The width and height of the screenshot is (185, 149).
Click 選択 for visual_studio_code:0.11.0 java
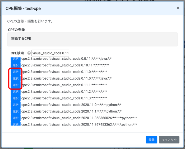point(16,78)
